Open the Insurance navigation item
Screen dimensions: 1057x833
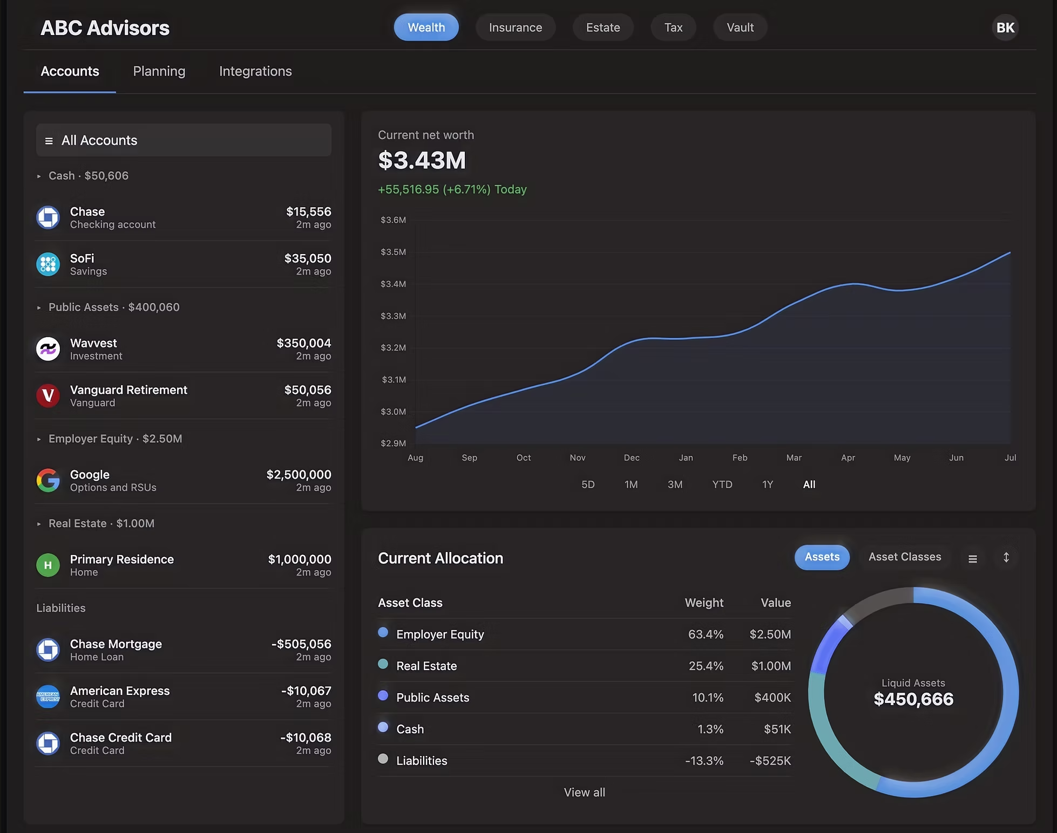click(x=515, y=27)
